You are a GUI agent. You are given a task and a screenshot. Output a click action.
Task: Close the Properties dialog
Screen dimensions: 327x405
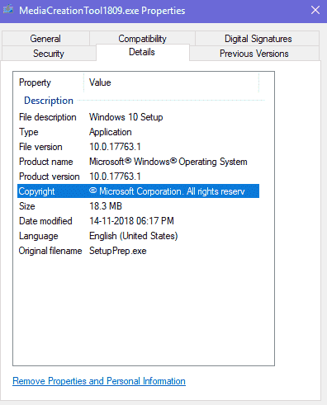pos(315,11)
